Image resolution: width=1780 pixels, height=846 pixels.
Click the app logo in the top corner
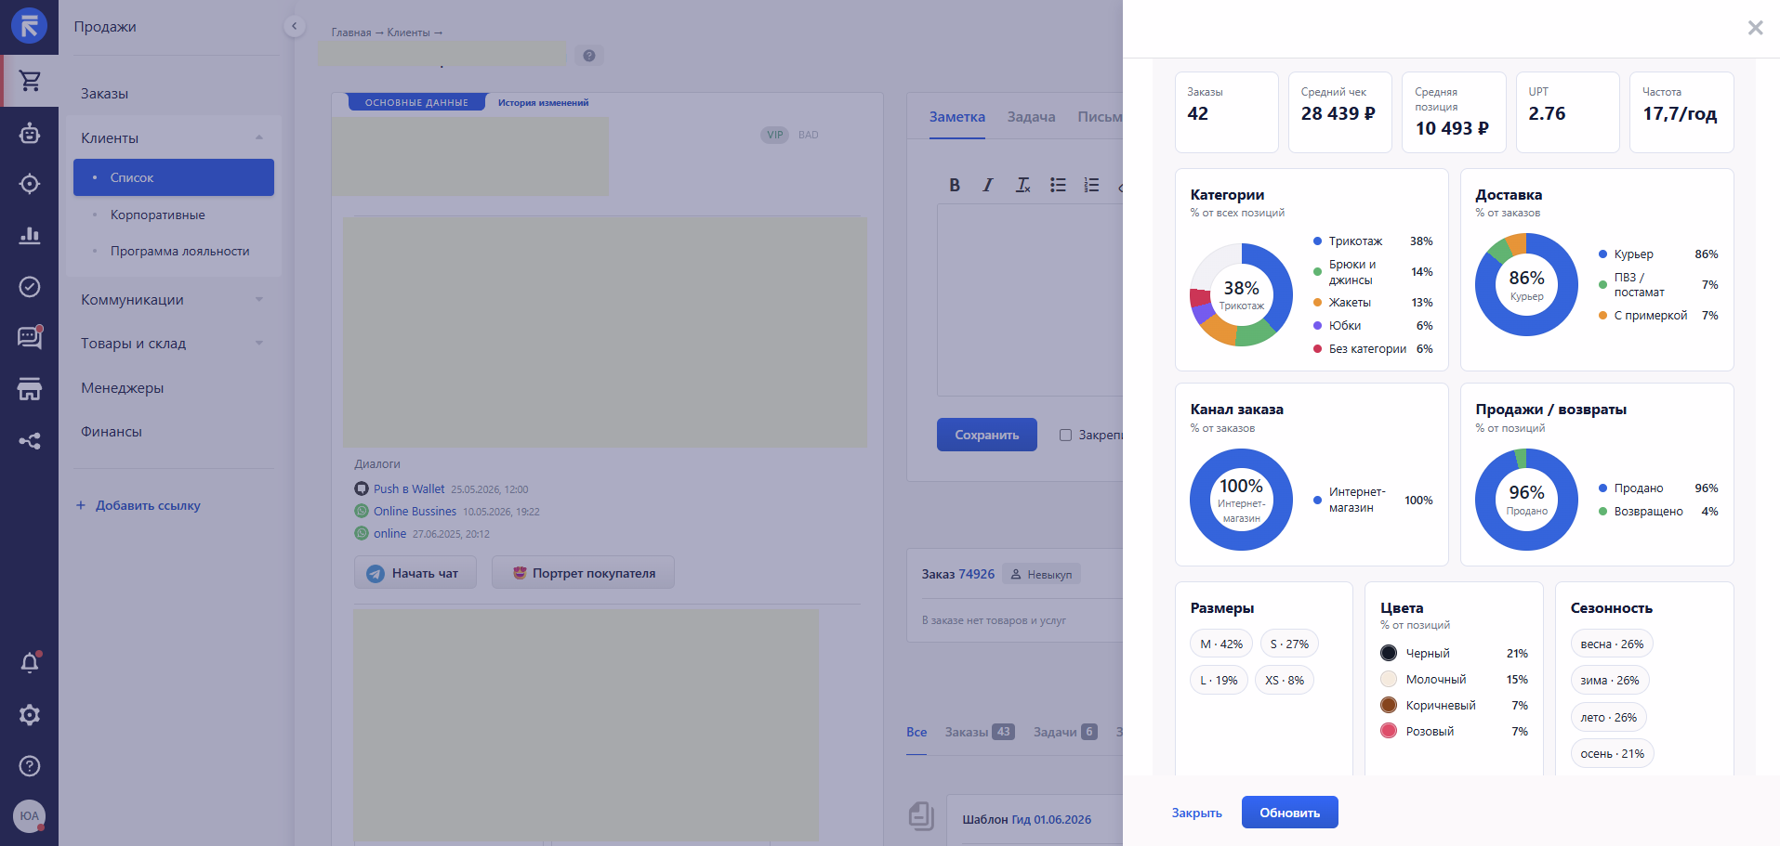coord(29,26)
